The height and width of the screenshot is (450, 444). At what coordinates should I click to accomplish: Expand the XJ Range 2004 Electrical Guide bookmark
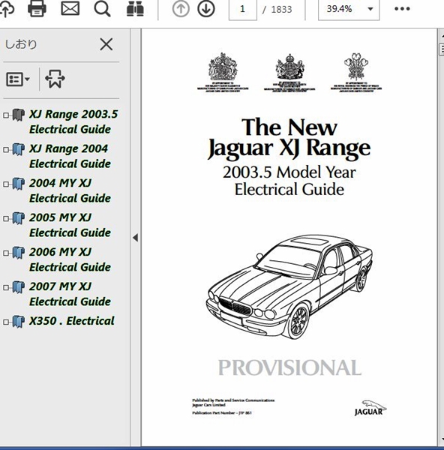6,150
